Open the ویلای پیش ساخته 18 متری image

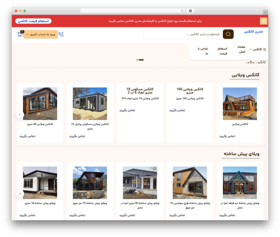click(x=40, y=183)
